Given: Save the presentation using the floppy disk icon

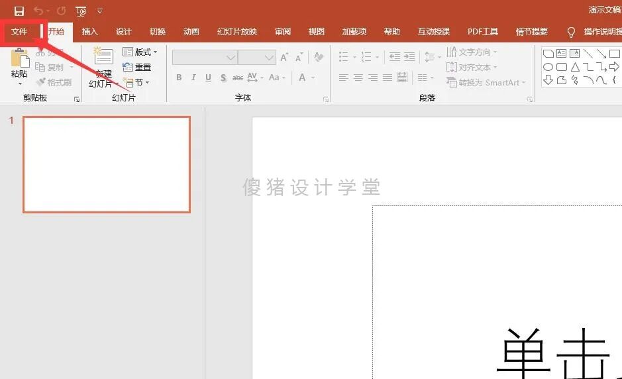Looking at the screenshot, I should coord(19,11).
